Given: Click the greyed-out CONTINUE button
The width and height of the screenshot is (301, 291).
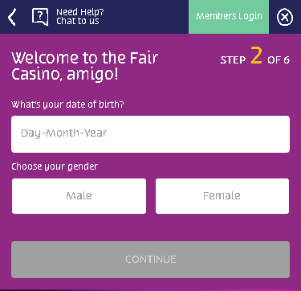Looking at the screenshot, I should tap(150, 260).
